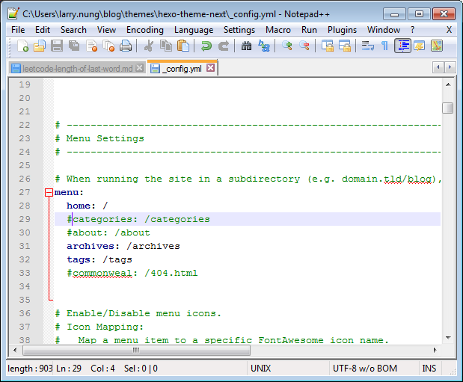The width and height of the screenshot is (463, 382).
Task: Switch to leetcode-length-of-last-word.md tab
Action: pyautogui.click(x=77, y=69)
